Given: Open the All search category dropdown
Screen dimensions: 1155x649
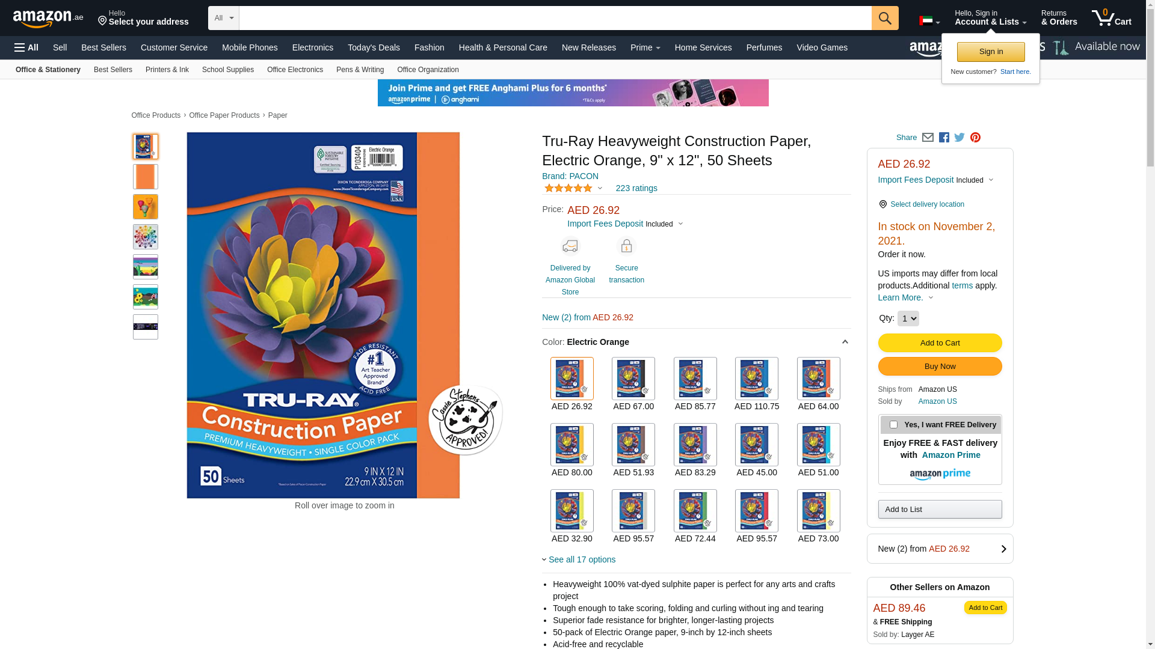Looking at the screenshot, I should 224,18.
